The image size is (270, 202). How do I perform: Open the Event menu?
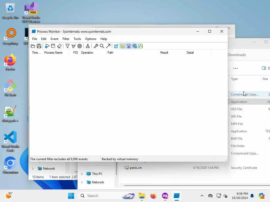(54, 39)
